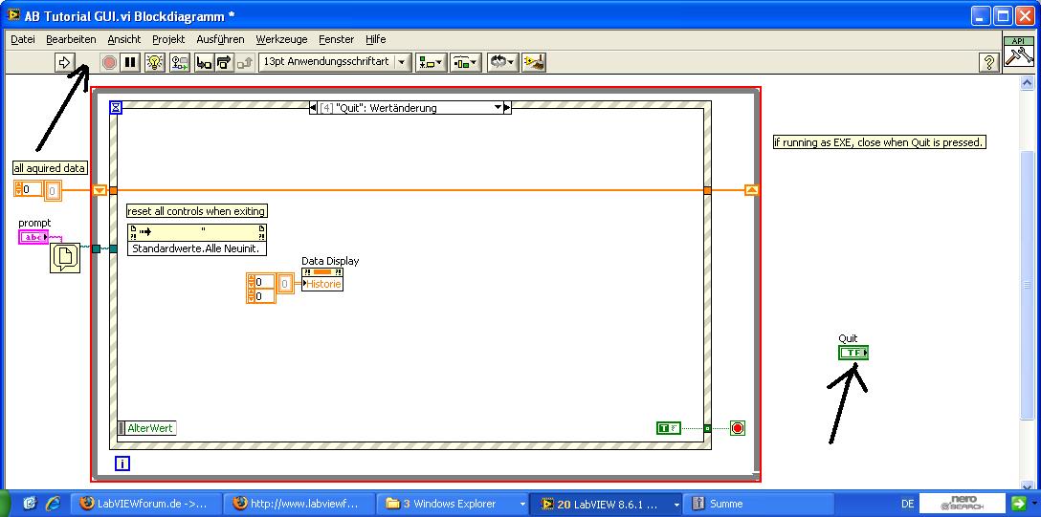Click the loop stop condition terminal
1041x517 pixels.
coord(737,428)
